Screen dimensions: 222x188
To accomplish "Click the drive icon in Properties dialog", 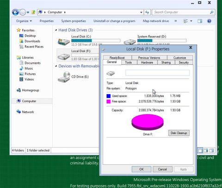I will [111, 73].
